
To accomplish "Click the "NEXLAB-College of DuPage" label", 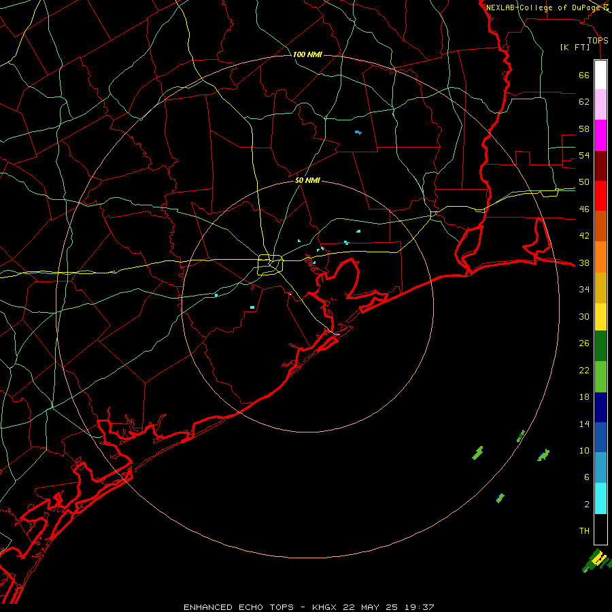I will (543, 7).
